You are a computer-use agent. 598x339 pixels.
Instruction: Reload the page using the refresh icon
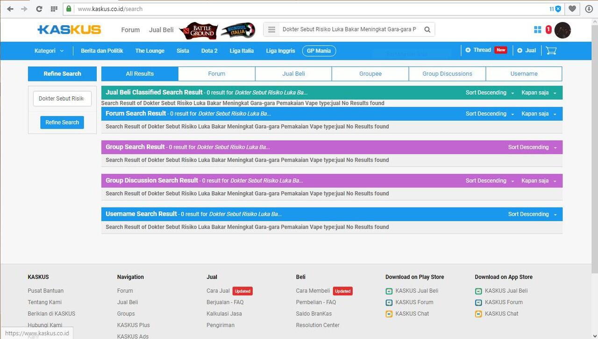(39, 9)
